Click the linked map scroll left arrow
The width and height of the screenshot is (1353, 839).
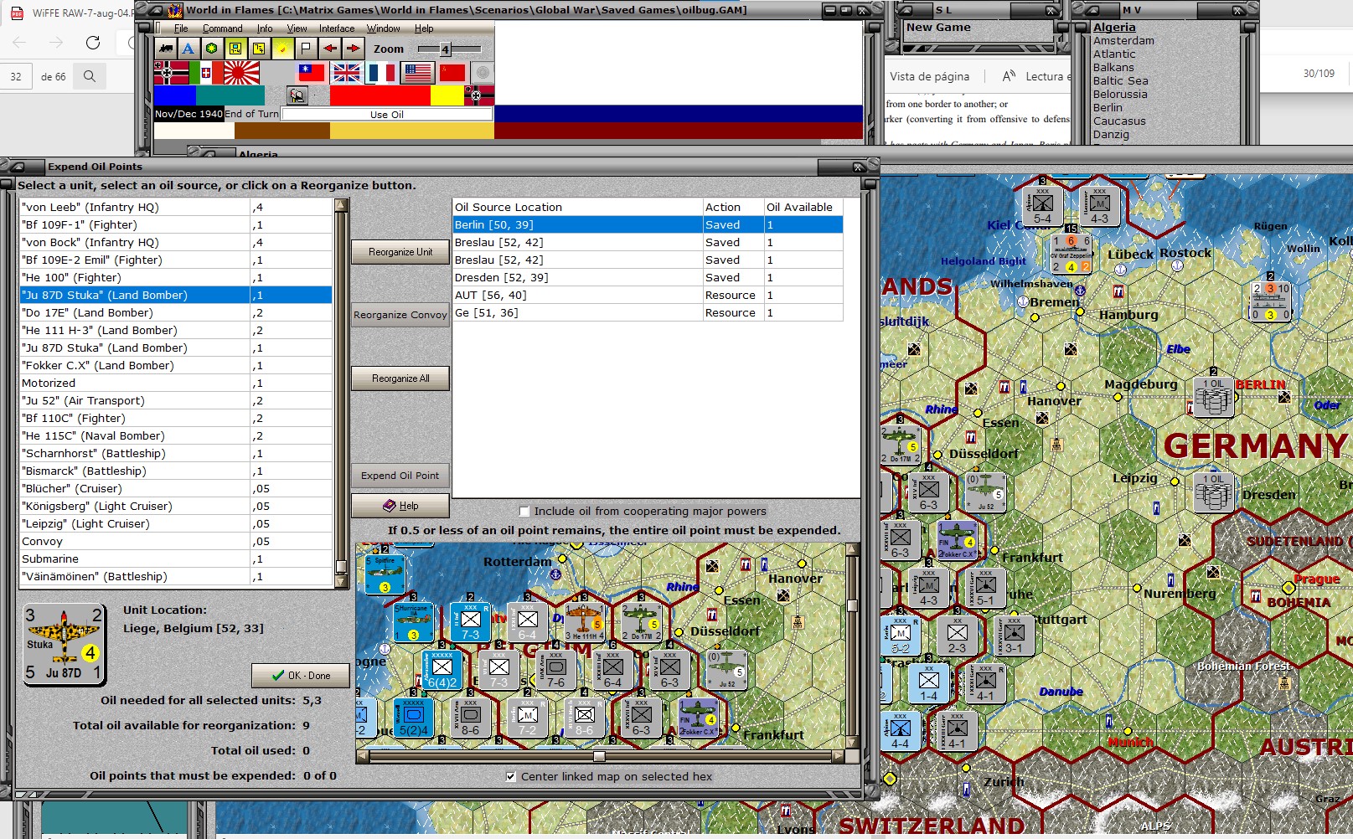coord(362,756)
